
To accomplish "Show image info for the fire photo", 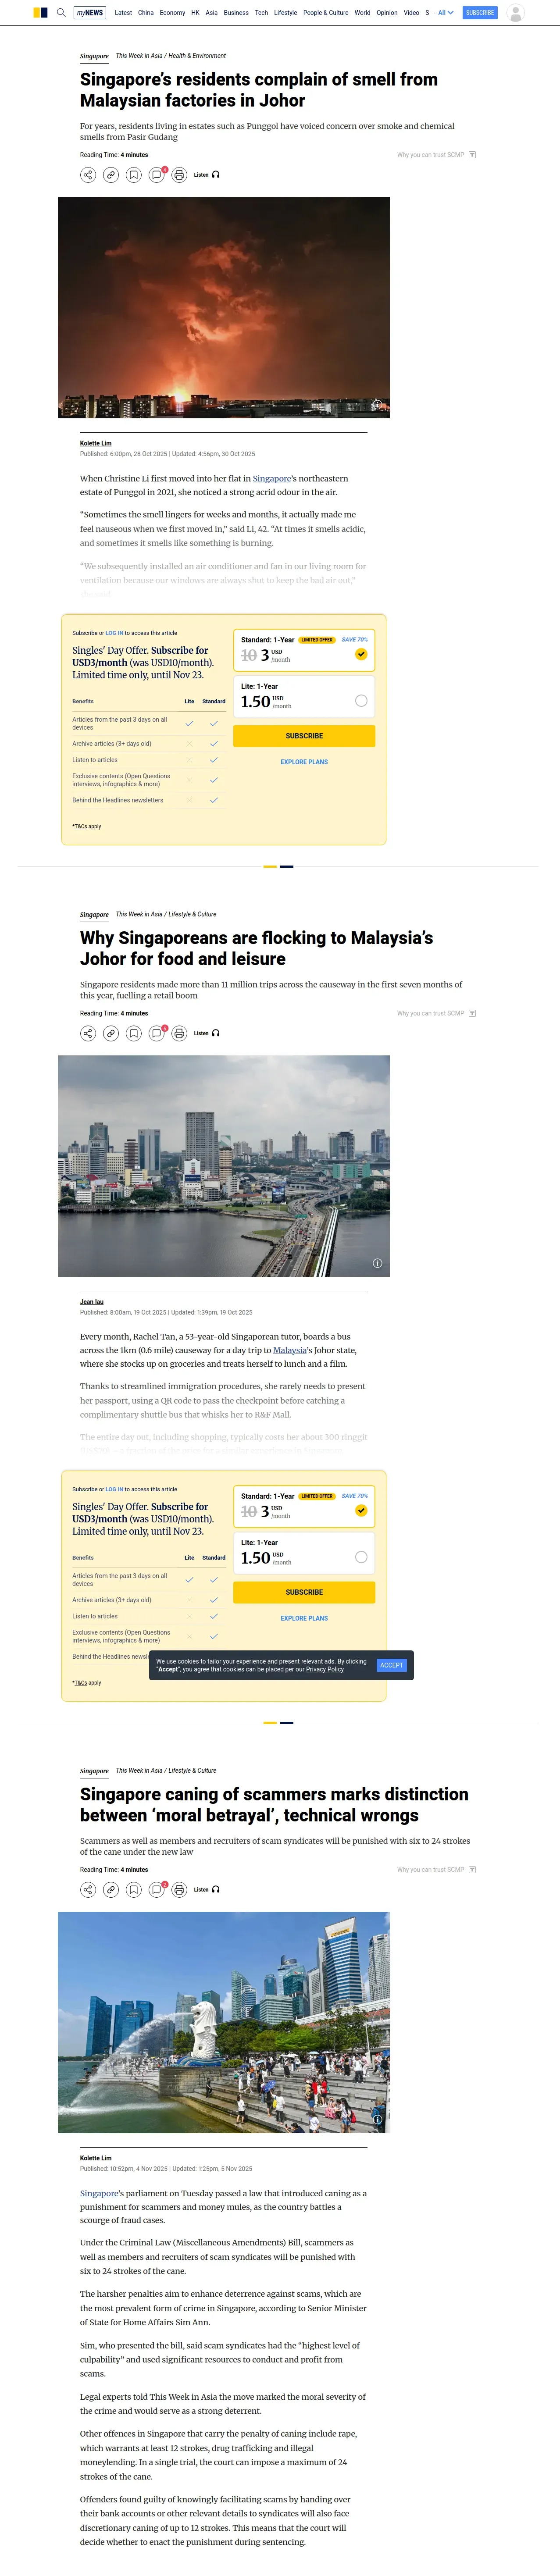I will 377,405.
